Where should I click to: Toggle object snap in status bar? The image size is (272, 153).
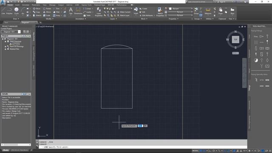pyautogui.click(x=229, y=151)
